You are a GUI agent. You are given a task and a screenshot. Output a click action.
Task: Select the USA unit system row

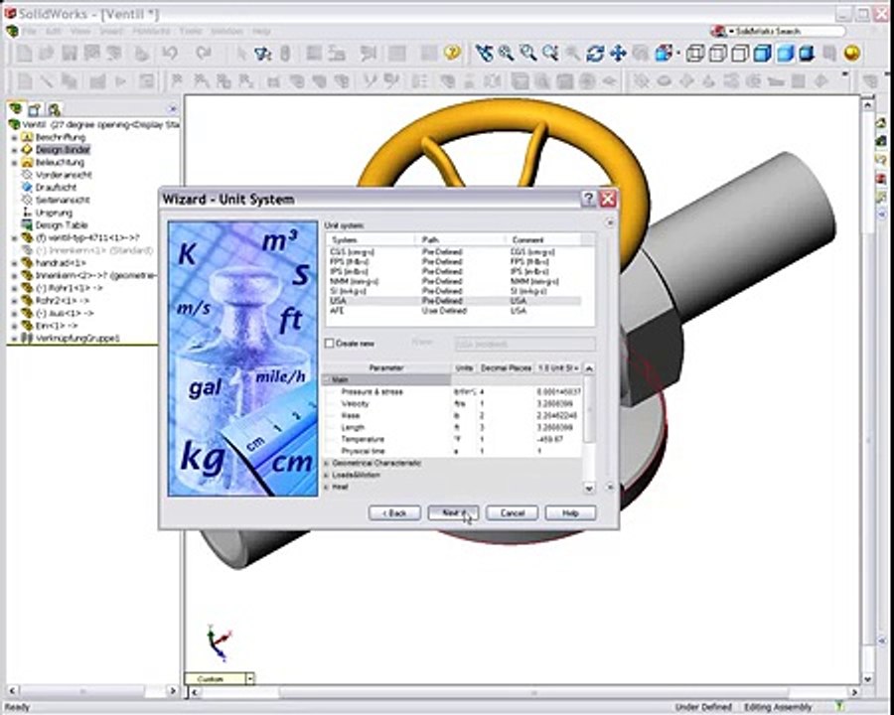(454, 301)
